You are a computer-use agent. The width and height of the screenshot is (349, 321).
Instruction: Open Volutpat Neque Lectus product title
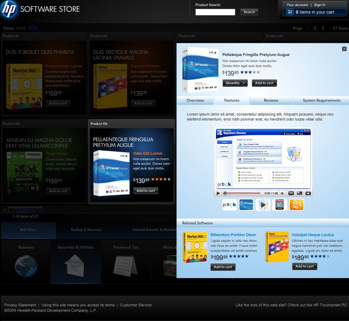pyautogui.click(x=313, y=235)
